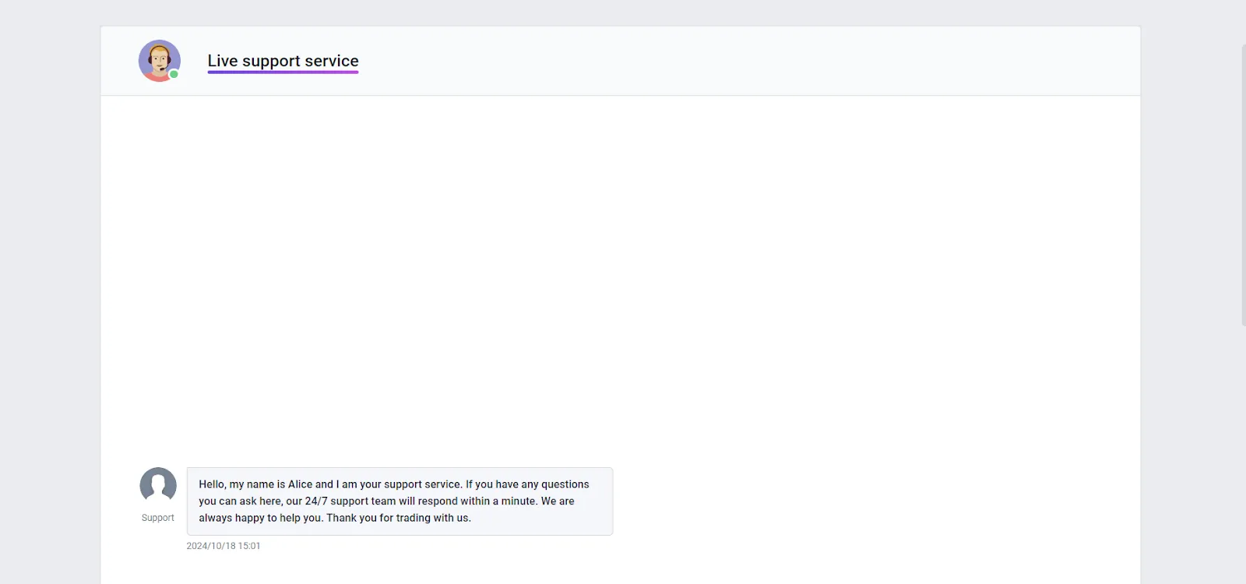The image size is (1246, 584).
Task: Select Alice's welcome message bubble
Action: coord(399,501)
